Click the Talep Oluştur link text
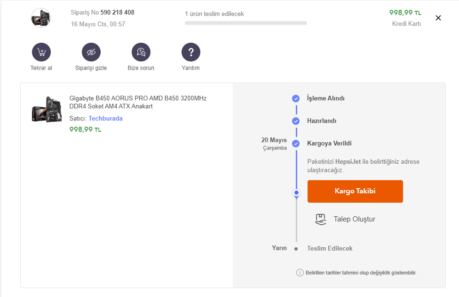The height and width of the screenshot is (297, 459). [x=354, y=219]
